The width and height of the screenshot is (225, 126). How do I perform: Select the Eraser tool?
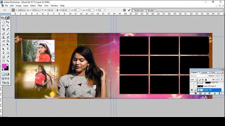(x=4, y=41)
